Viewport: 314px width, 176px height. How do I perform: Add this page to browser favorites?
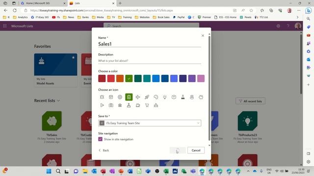(x=251, y=10)
